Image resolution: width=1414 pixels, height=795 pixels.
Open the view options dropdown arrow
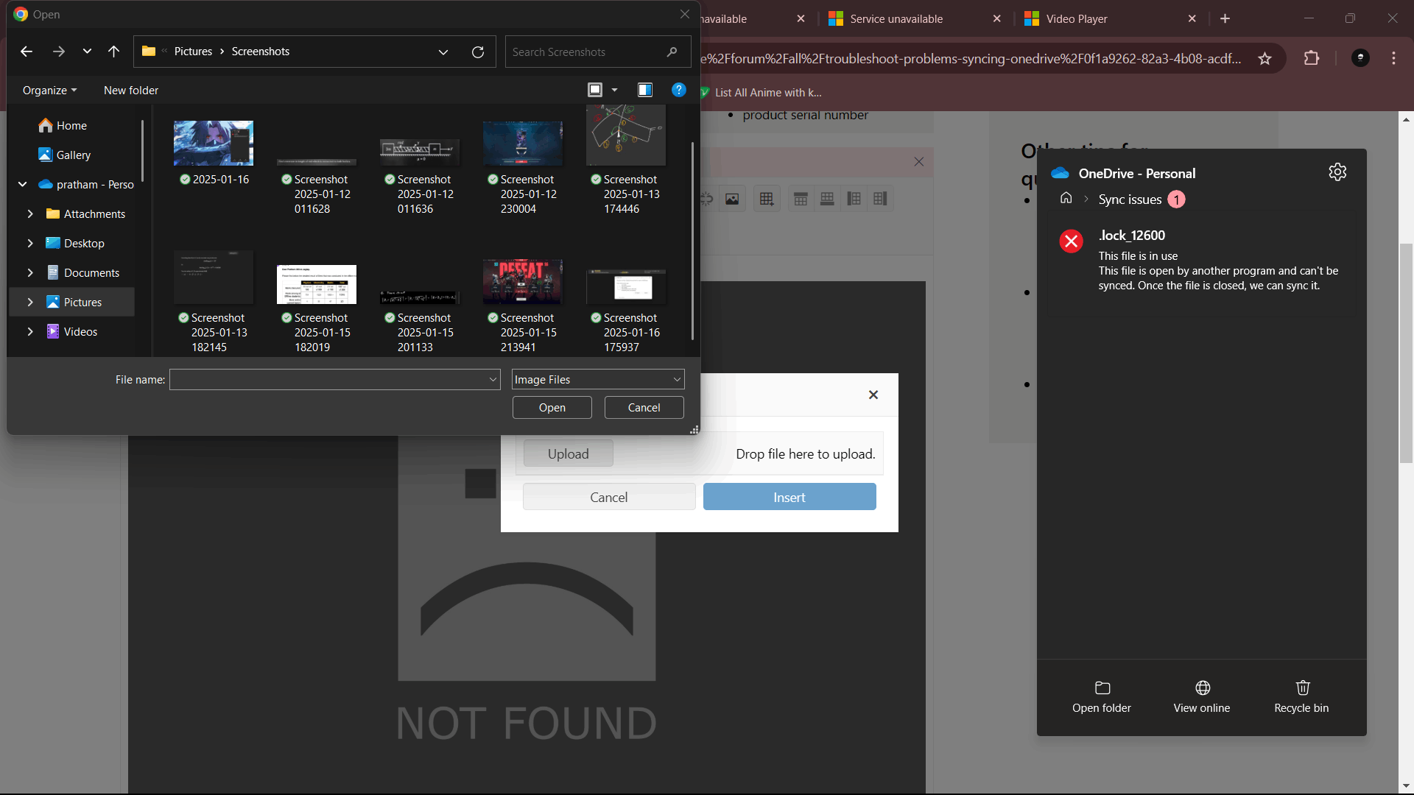coord(614,90)
